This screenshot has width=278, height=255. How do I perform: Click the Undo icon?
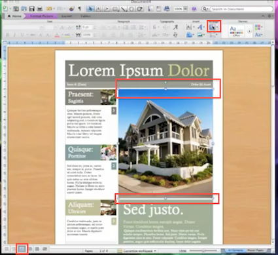point(49,9)
